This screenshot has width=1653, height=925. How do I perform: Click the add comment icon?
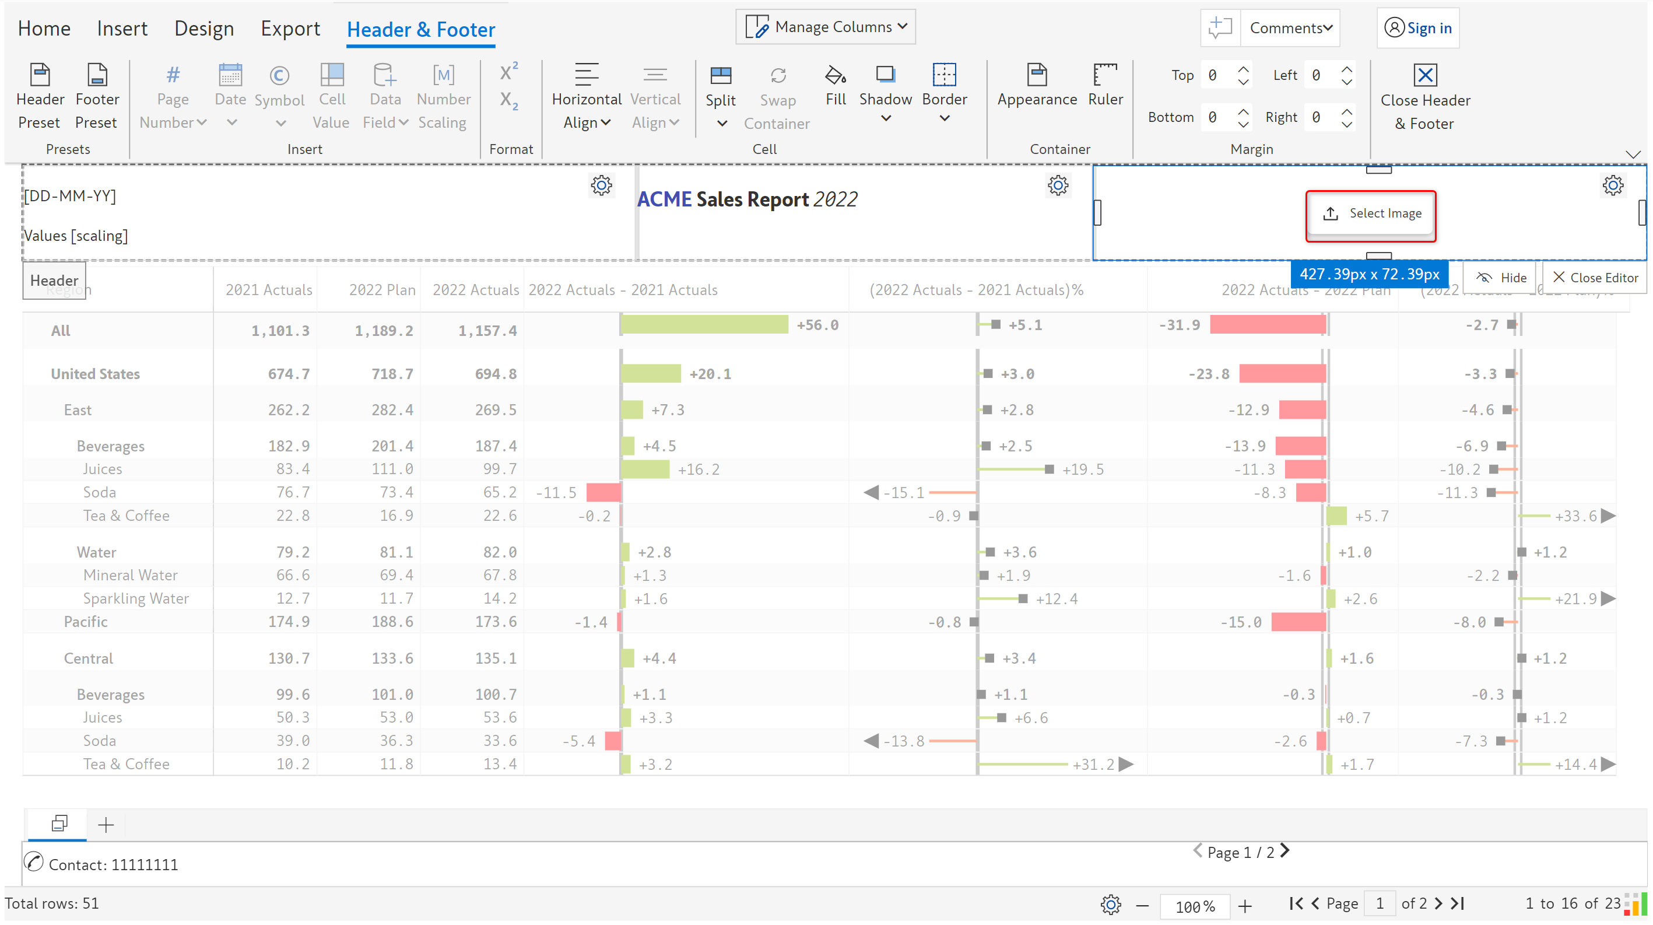[1220, 28]
